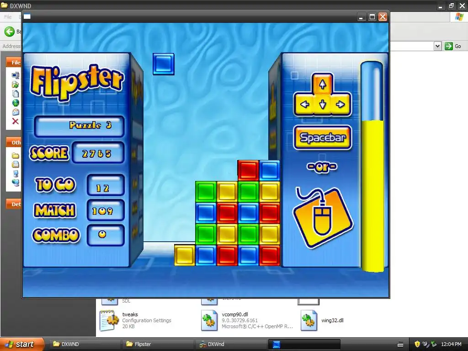Screen dimensions: 468x351
Task: Click the falling blue block above the stack
Action: click(164, 64)
